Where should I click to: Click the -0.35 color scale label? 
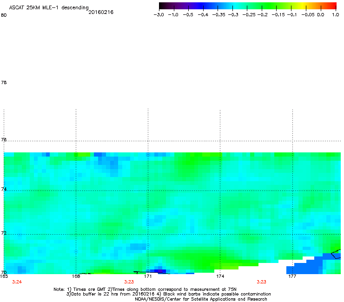219,15
